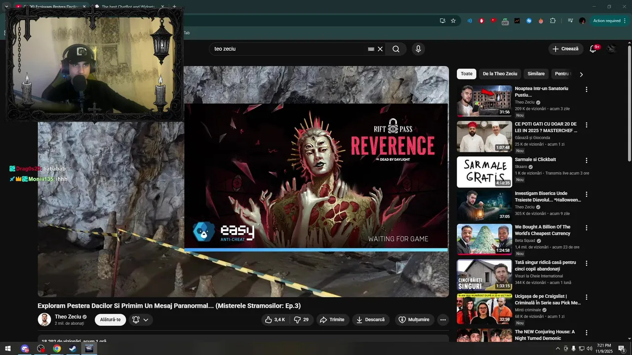
Task: Click the Mulțumire thanks button
Action: click(414, 319)
